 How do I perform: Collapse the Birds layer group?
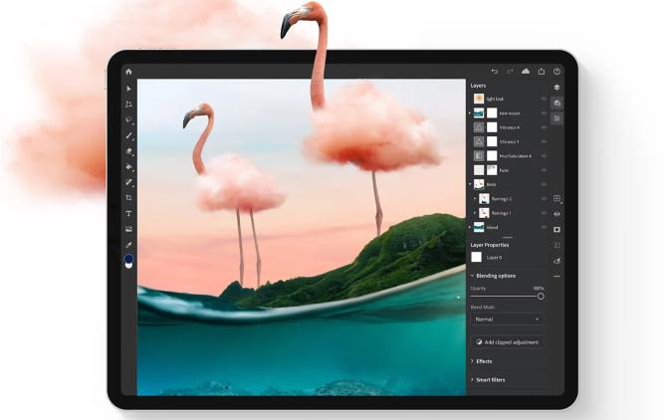[470, 184]
